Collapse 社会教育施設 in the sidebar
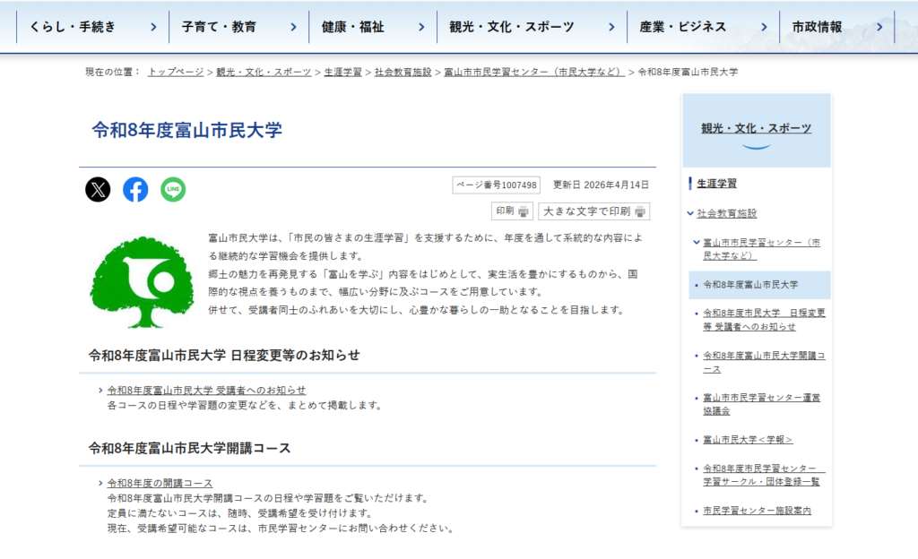The height and width of the screenshot is (559, 918). [x=689, y=213]
